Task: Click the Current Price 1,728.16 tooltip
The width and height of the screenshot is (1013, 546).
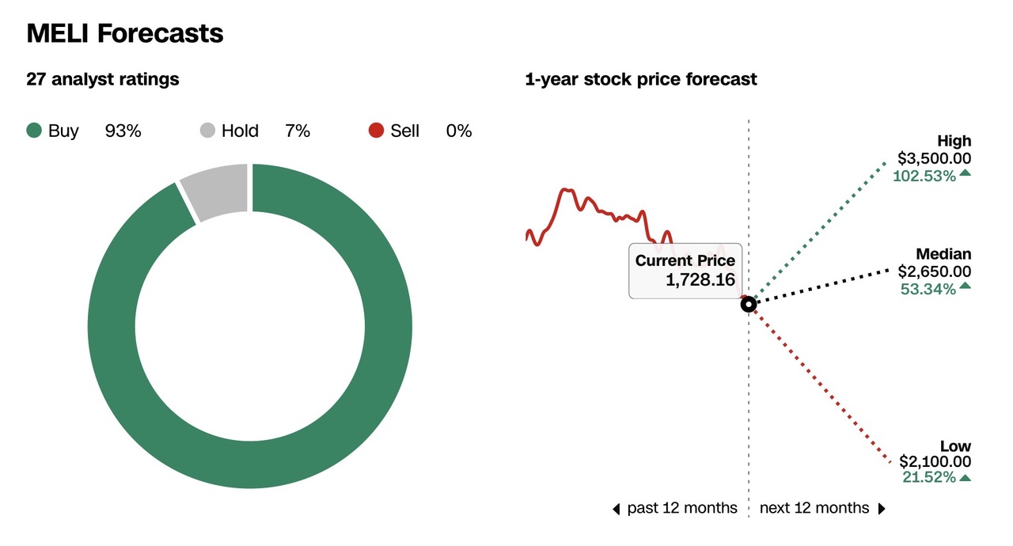Action: tap(685, 270)
